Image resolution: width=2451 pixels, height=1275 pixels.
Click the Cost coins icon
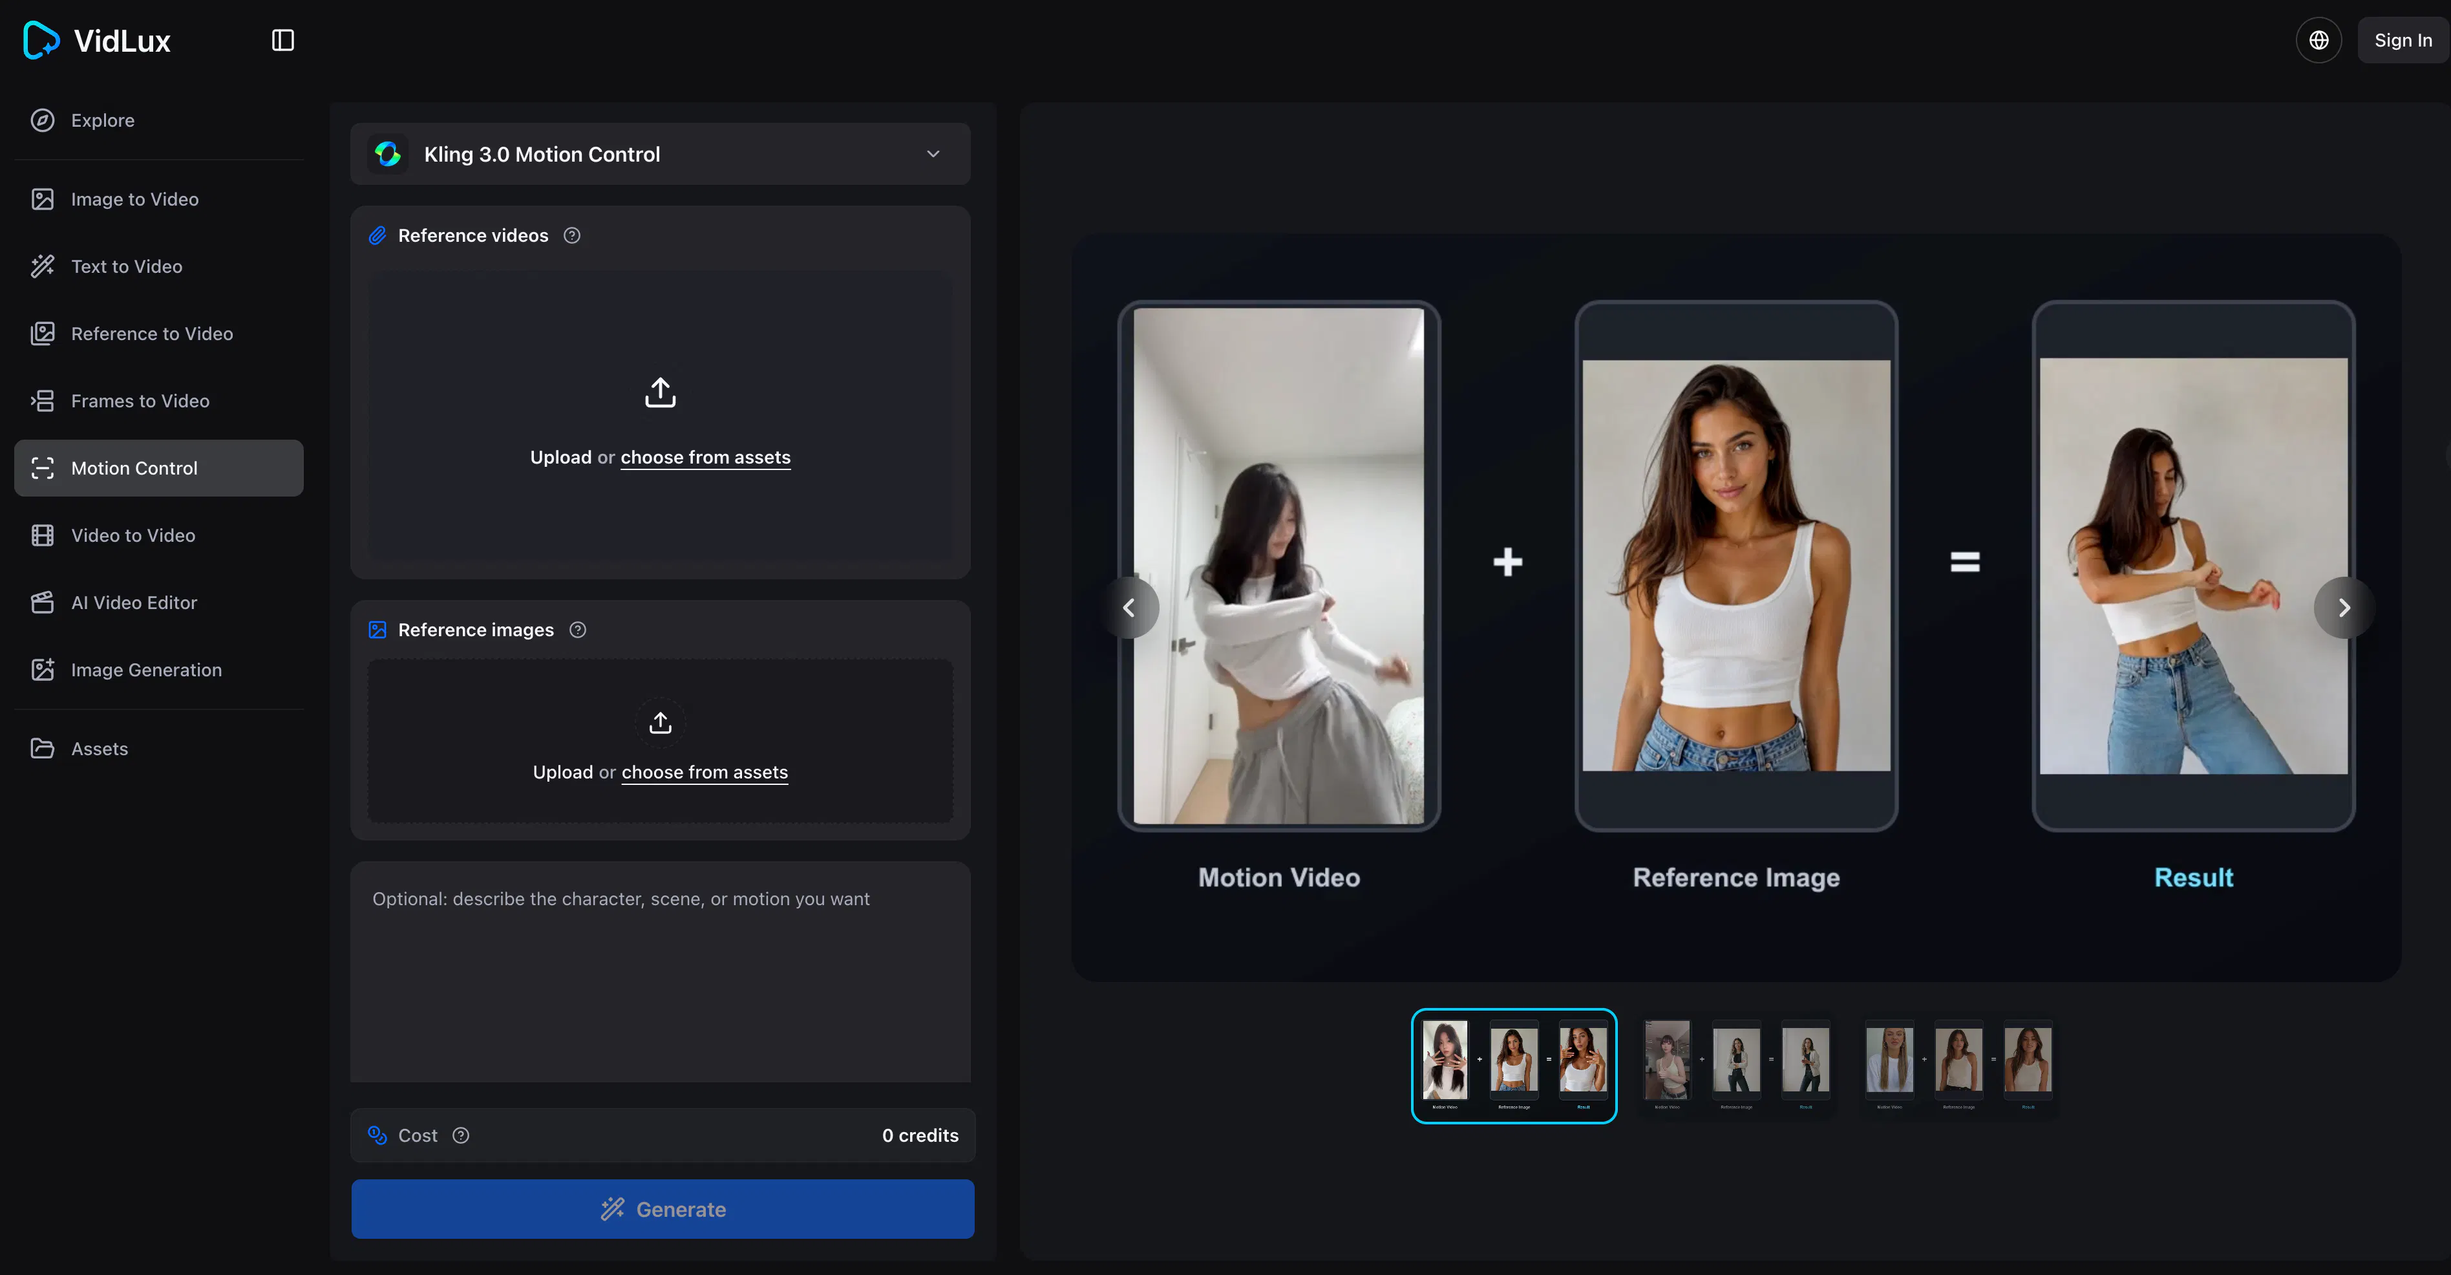tap(377, 1135)
